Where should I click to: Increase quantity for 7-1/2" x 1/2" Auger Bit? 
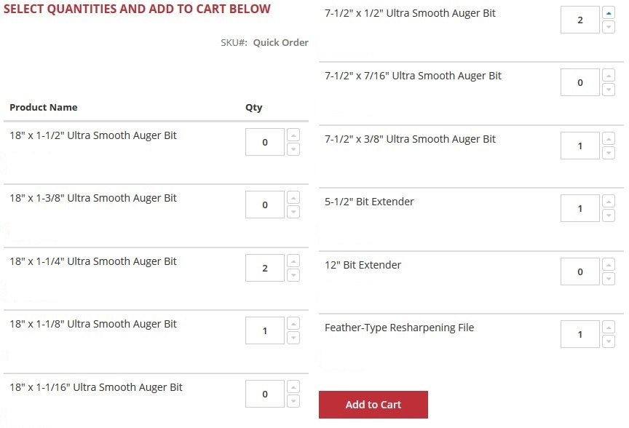(609, 13)
